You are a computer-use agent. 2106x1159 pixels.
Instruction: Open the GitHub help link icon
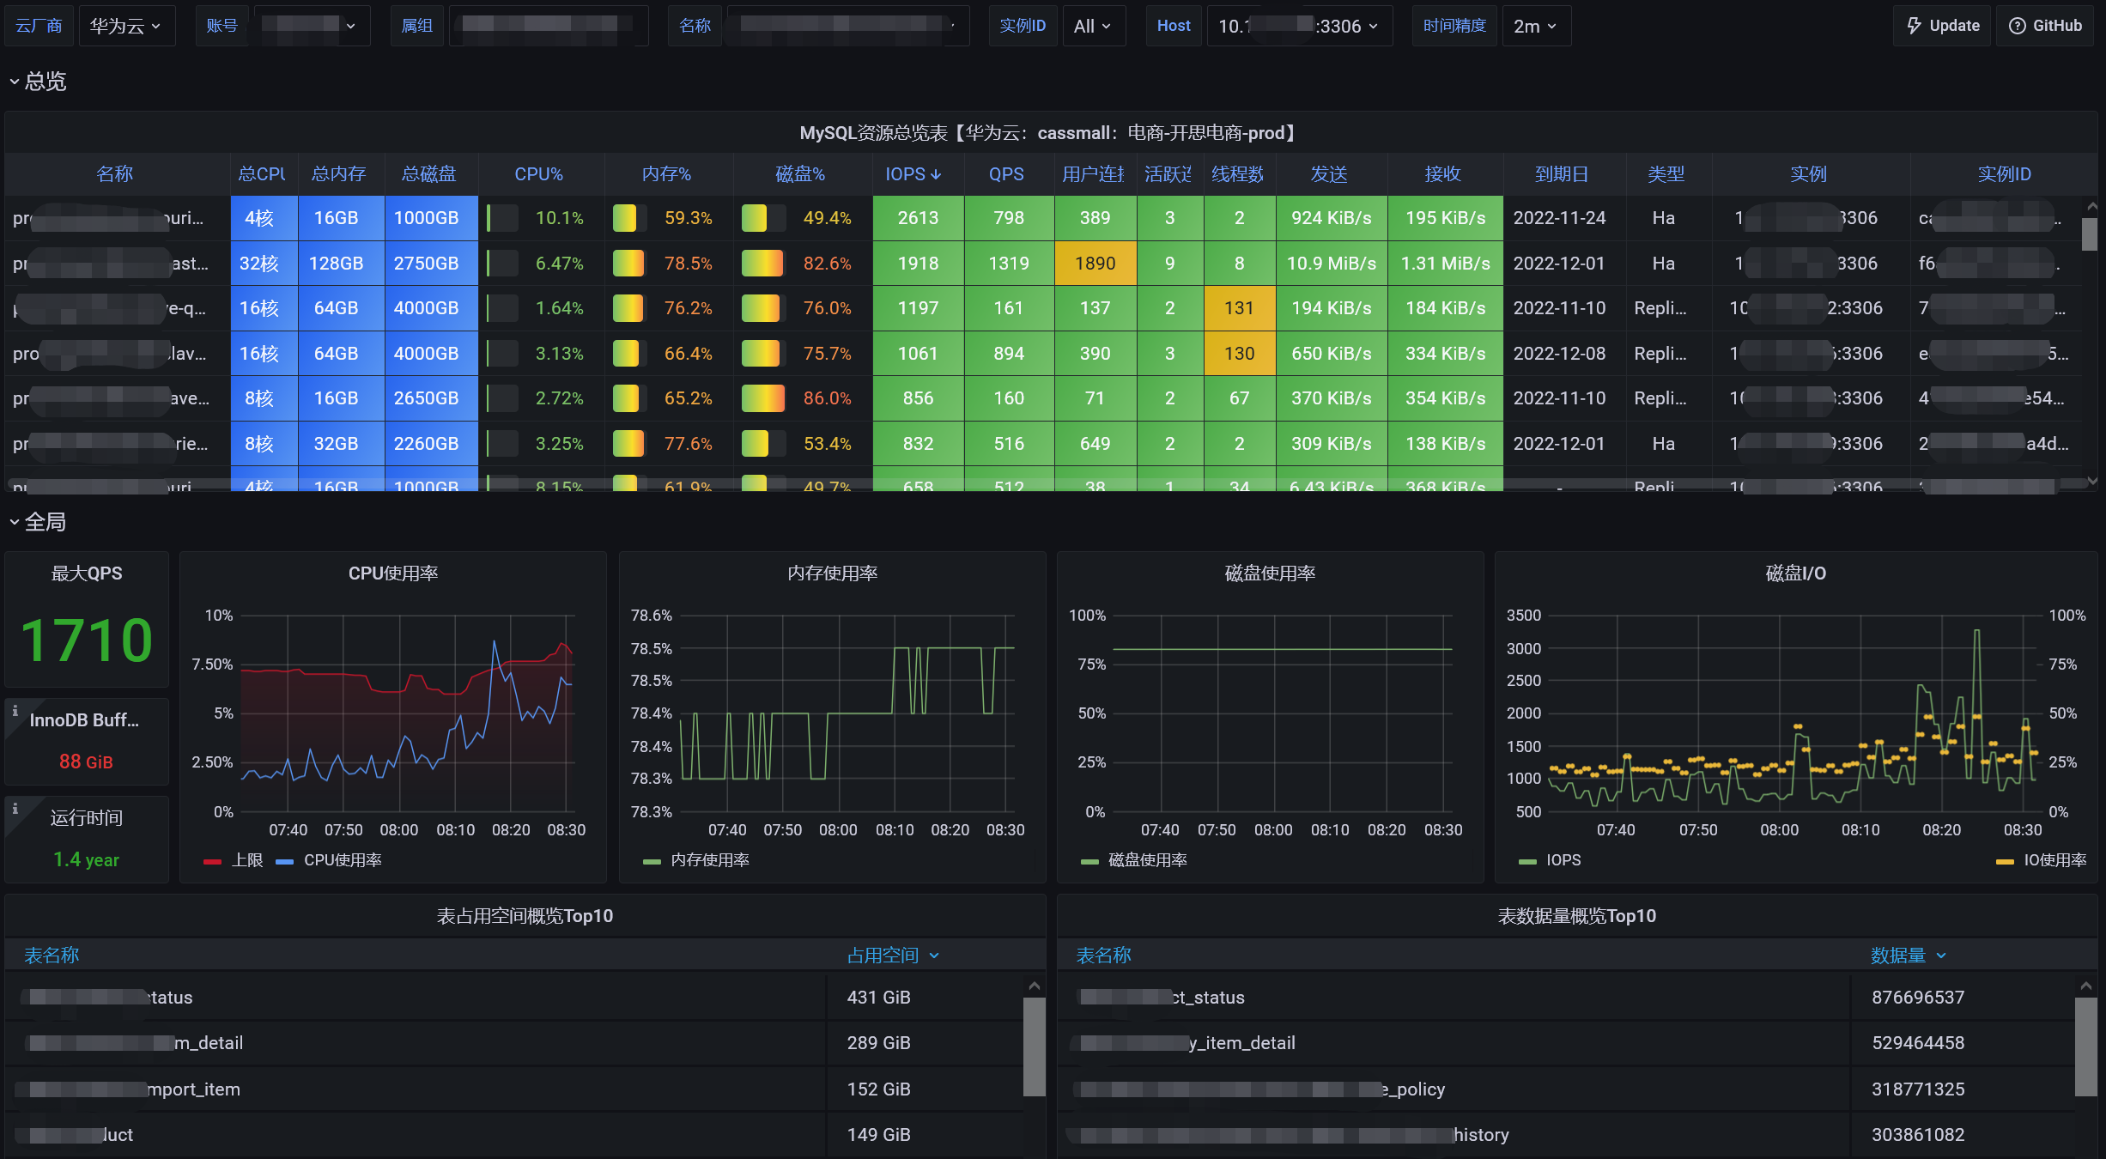pos(2017,26)
